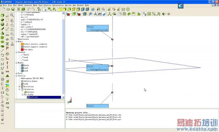Collapse the Media tree node
The height and width of the screenshot is (132, 219).
16,42
